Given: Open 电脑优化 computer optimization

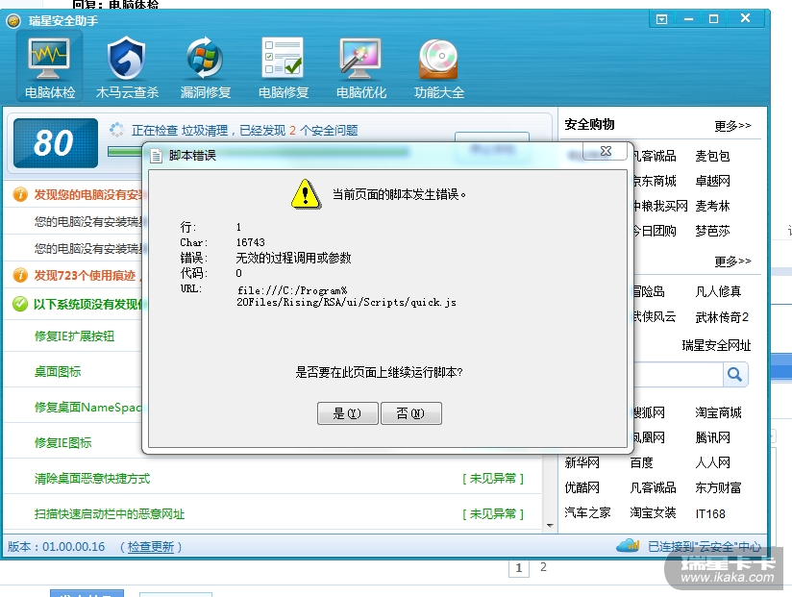Looking at the screenshot, I should point(361,66).
